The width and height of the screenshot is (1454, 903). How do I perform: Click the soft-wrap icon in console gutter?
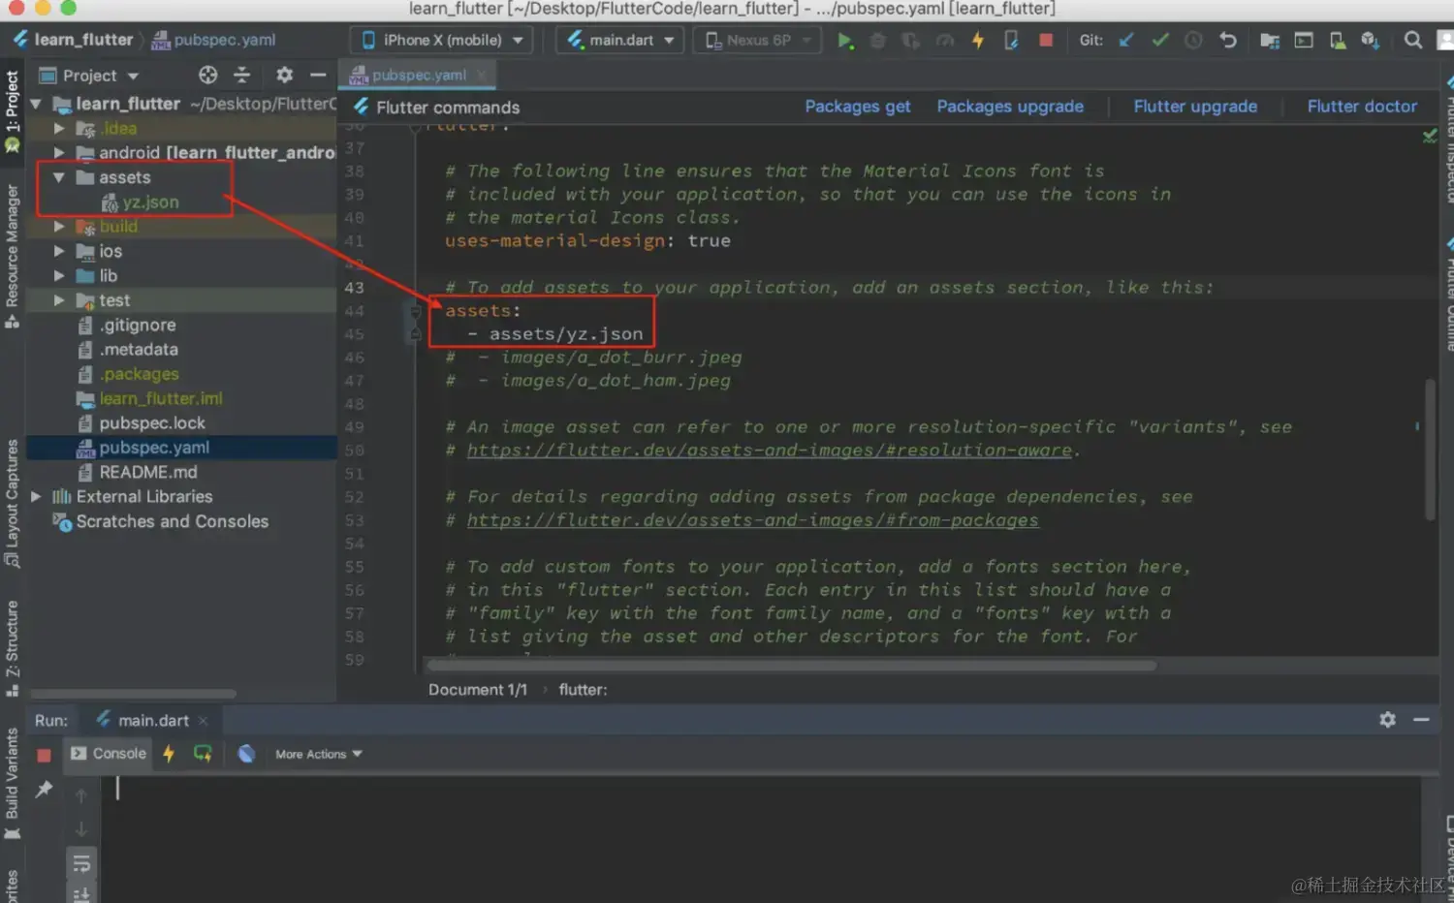coord(81,863)
